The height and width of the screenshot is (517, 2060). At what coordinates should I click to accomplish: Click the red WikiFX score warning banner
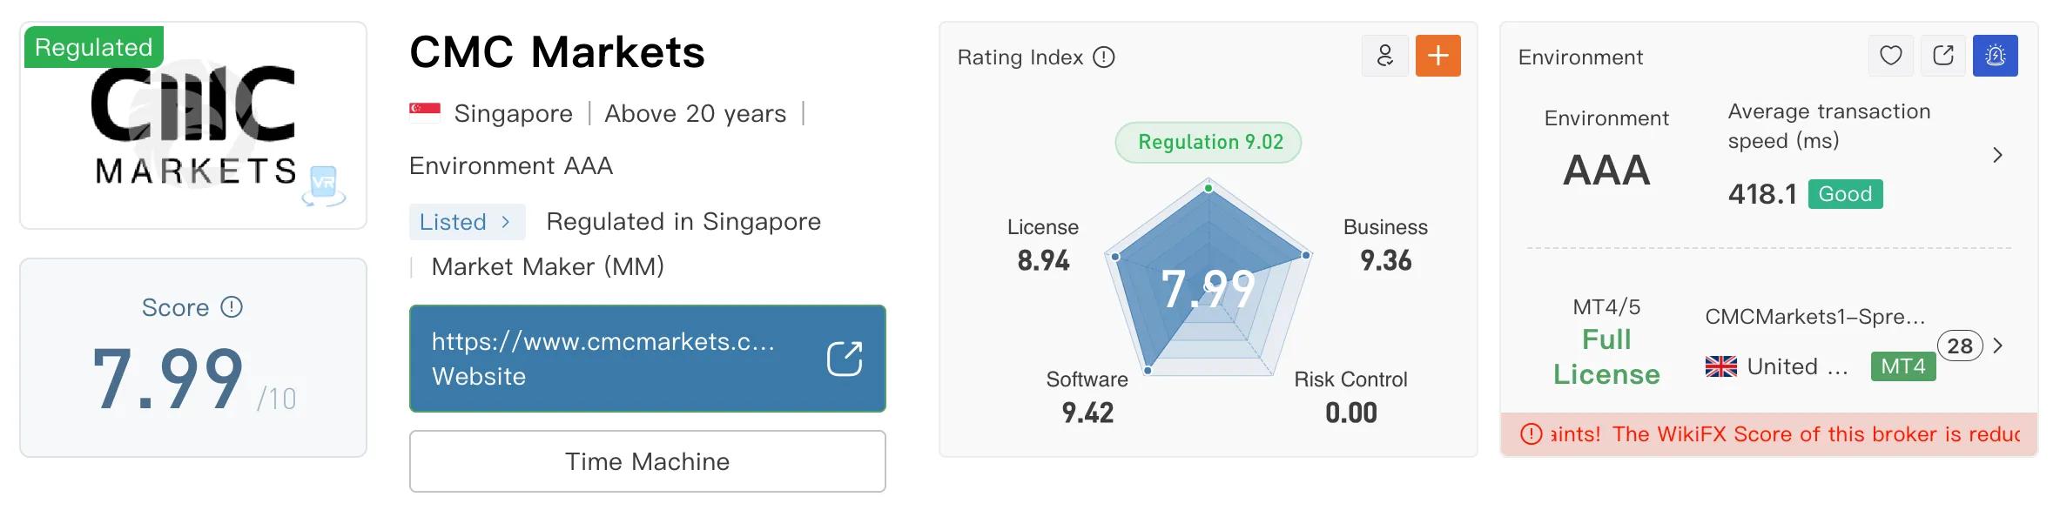pos(1769,434)
